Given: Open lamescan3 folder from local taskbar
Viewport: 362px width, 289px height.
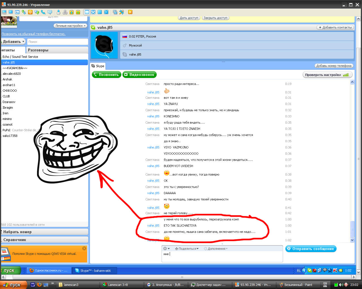Looking at the screenshot, I should (78, 285).
